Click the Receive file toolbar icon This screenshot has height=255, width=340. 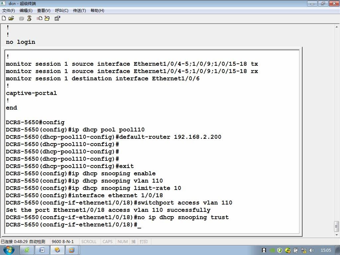click(47, 19)
